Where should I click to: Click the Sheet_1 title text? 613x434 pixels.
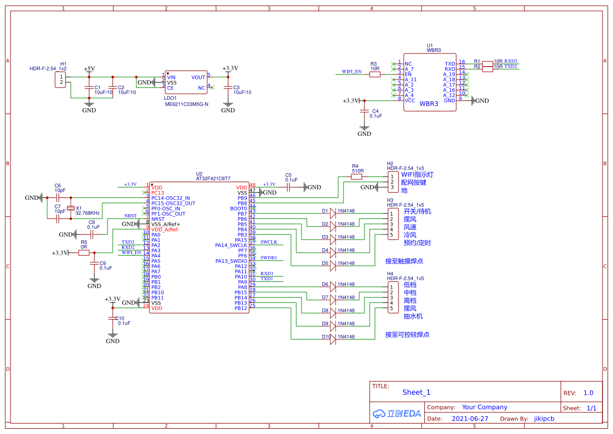(416, 393)
